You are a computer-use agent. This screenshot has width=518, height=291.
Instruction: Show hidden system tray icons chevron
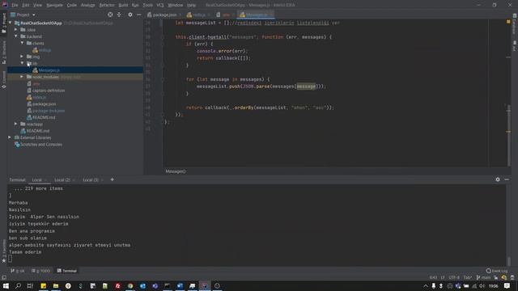426,285
